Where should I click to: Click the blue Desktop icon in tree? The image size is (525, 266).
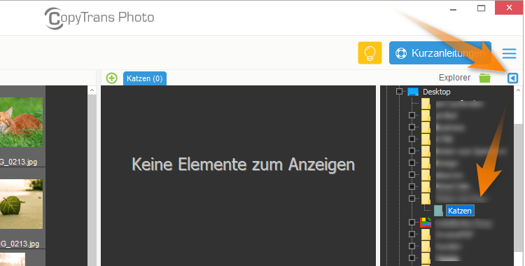(x=413, y=92)
